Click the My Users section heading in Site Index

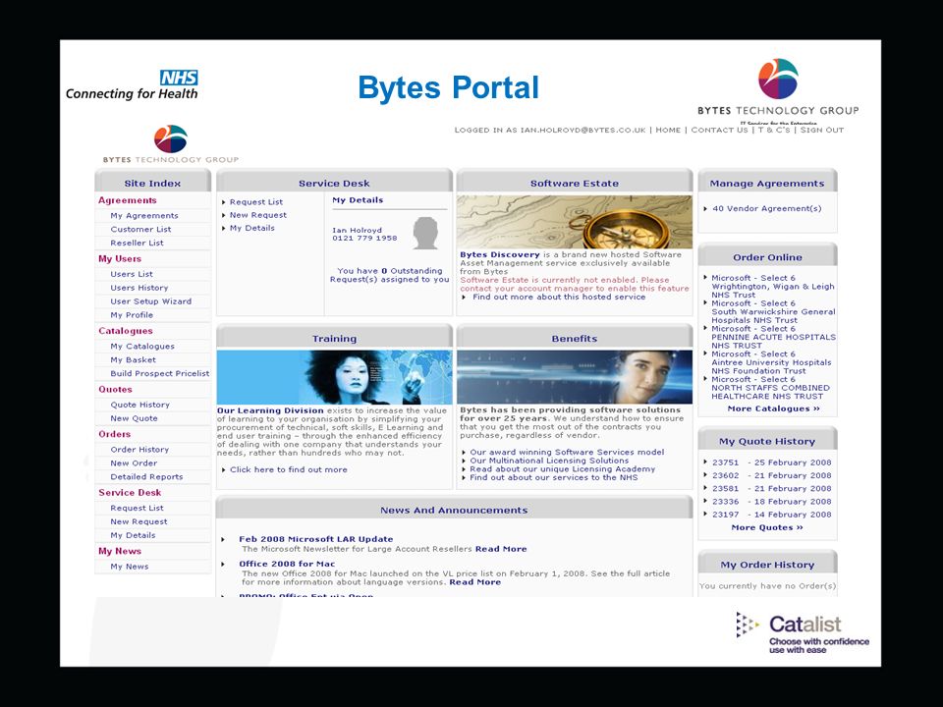[x=120, y=259]
